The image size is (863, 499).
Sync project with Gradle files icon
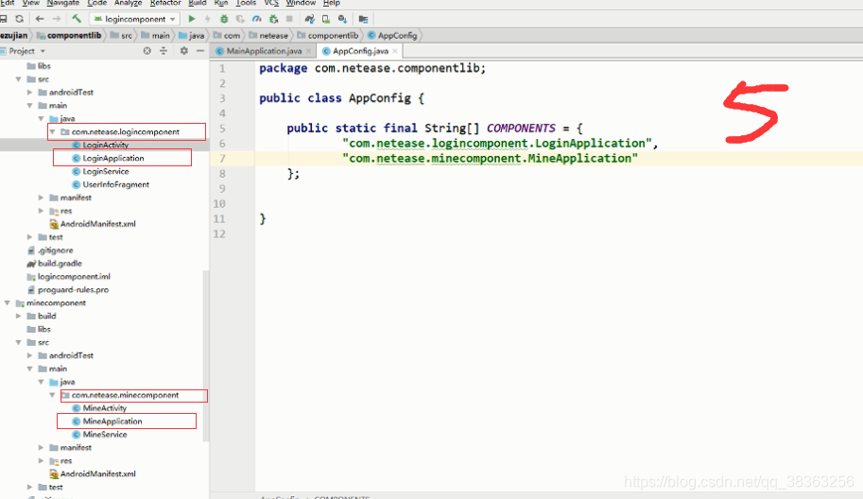tap(309, 19)
